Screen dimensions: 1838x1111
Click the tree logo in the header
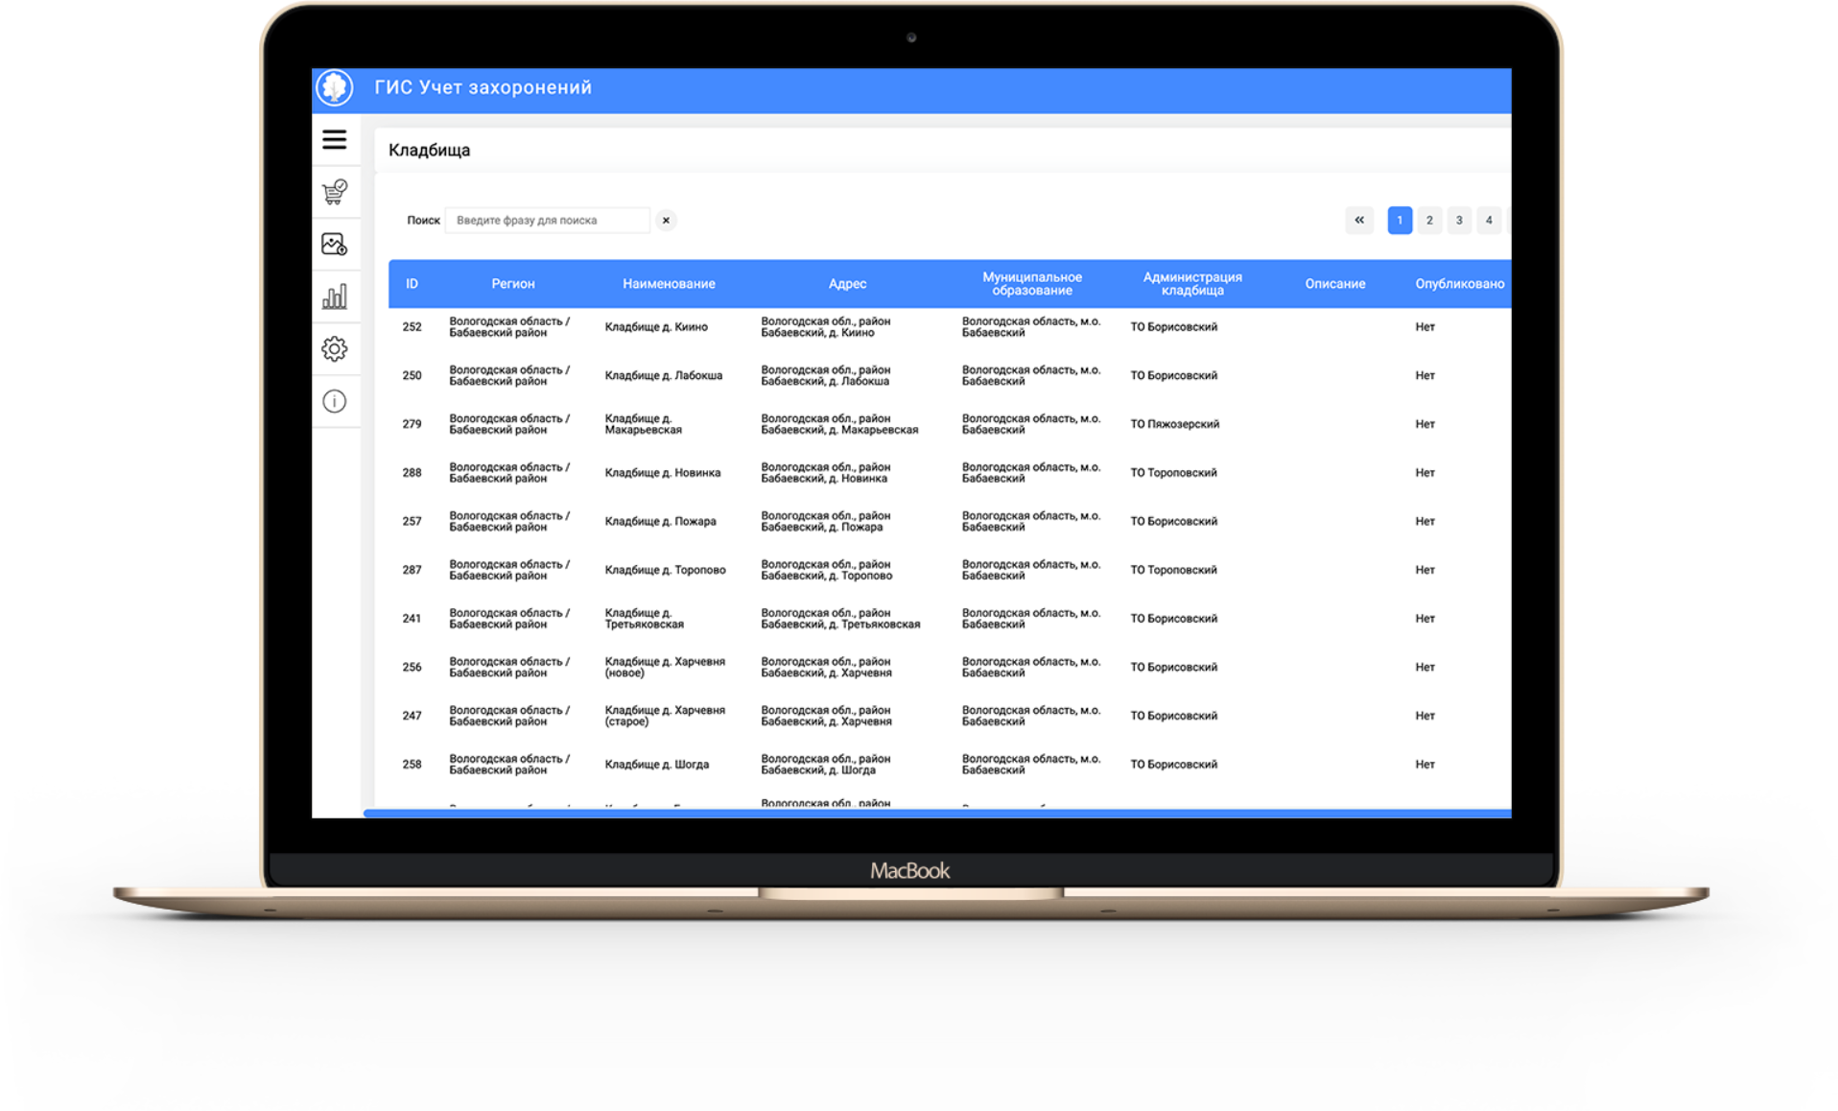[x=334, y=88]
